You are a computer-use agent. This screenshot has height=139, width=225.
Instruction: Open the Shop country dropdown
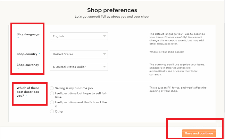click(78, 54)
